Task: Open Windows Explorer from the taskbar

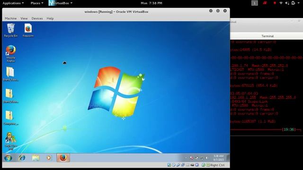Action: tap(36, 158)
